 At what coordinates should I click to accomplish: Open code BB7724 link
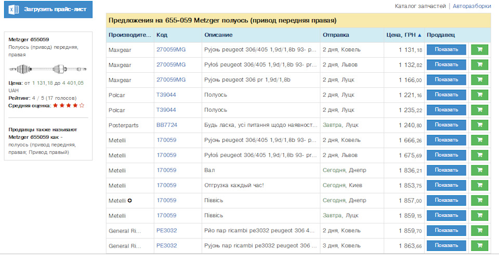(x=167, y=125)
